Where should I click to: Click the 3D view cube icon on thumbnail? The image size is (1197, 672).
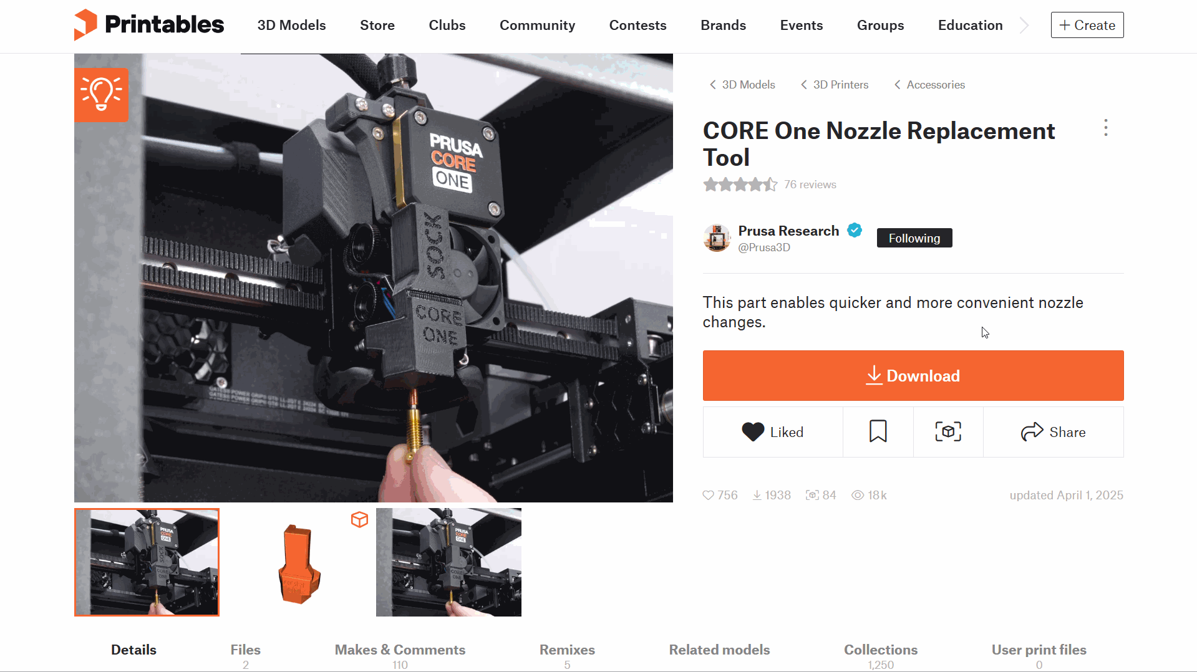(359, 519)
